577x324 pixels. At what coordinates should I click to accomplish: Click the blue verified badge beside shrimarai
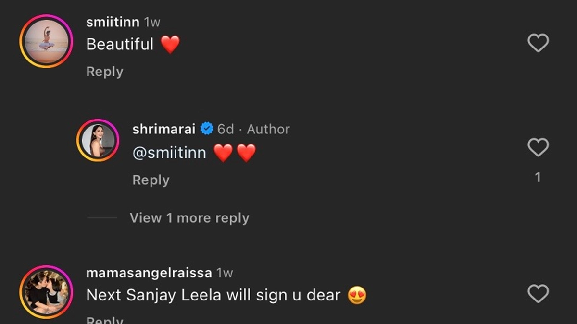pyautogui.click(x=207, y=129)
